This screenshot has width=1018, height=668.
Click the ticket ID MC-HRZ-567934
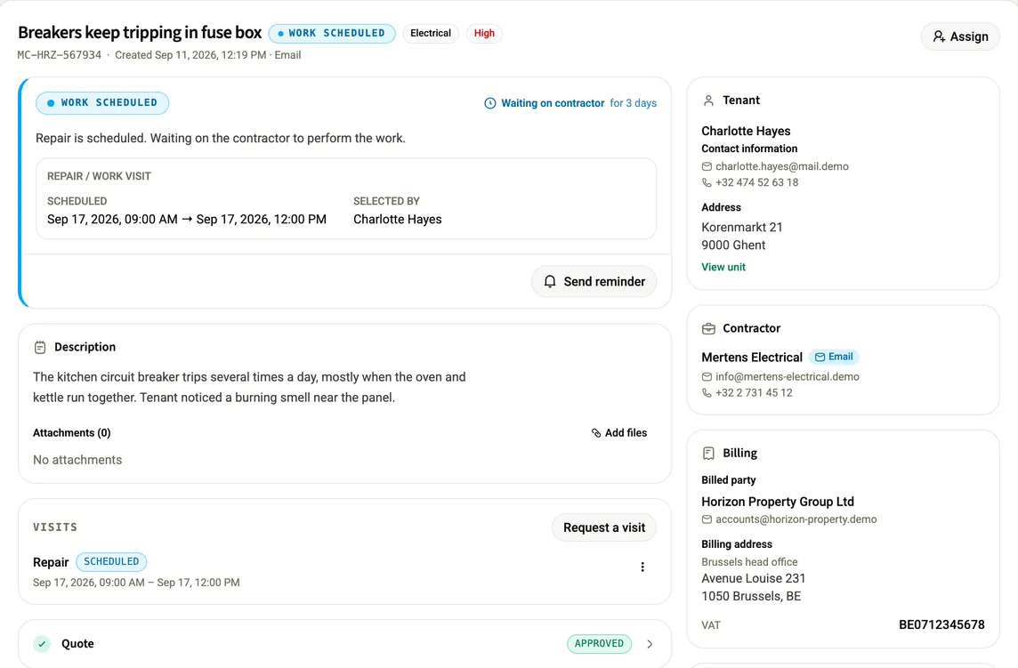(x=60, y=55)
